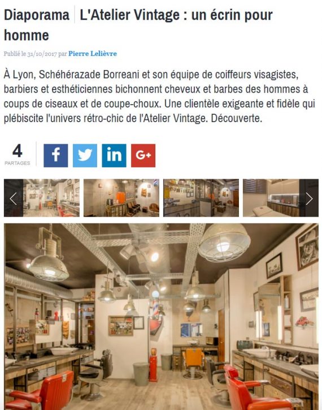Click the publication date 31/10/2017
The image size is (322, 410).
coord(42,54)
